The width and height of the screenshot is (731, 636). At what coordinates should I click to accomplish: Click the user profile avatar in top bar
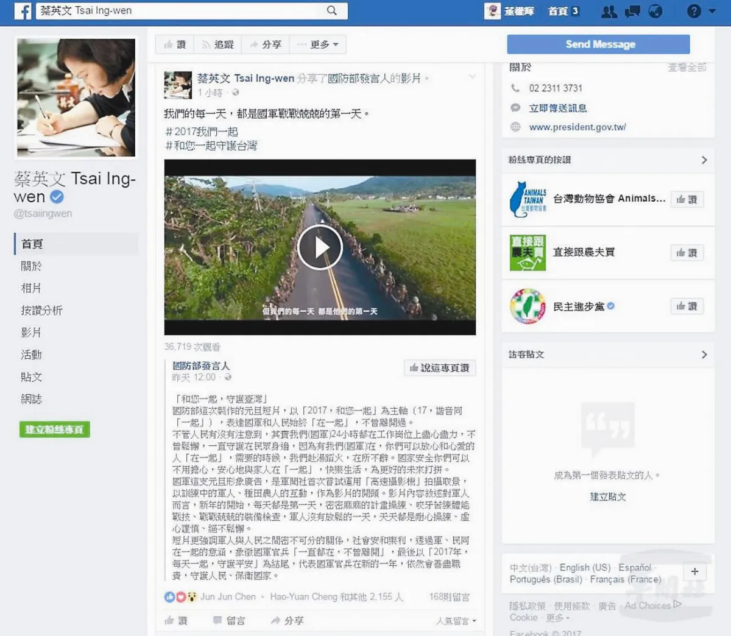[x=493, y=10]
